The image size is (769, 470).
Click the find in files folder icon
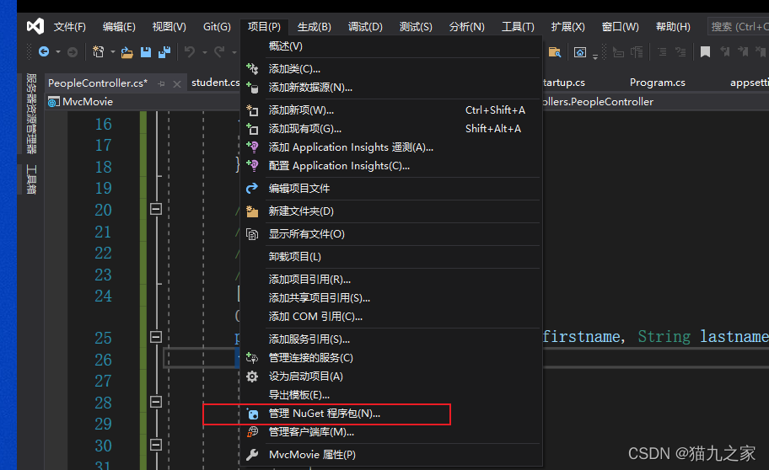tap(555, 52)
